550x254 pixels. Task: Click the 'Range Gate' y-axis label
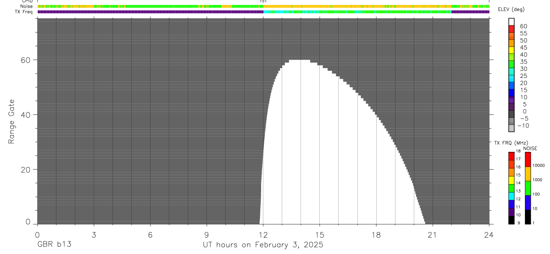[12, 121]
